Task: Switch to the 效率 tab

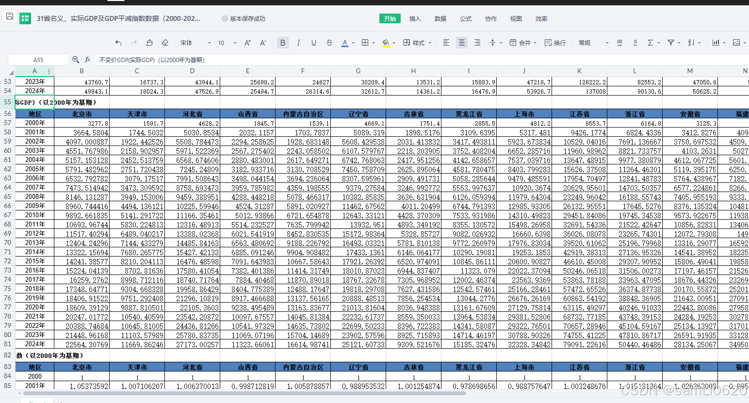Action: (541, 18)
